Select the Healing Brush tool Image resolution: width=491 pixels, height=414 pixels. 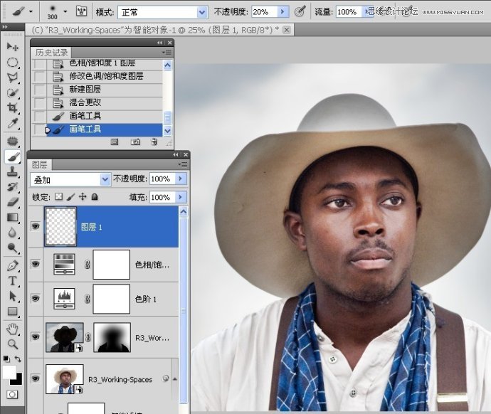(13, 141)
